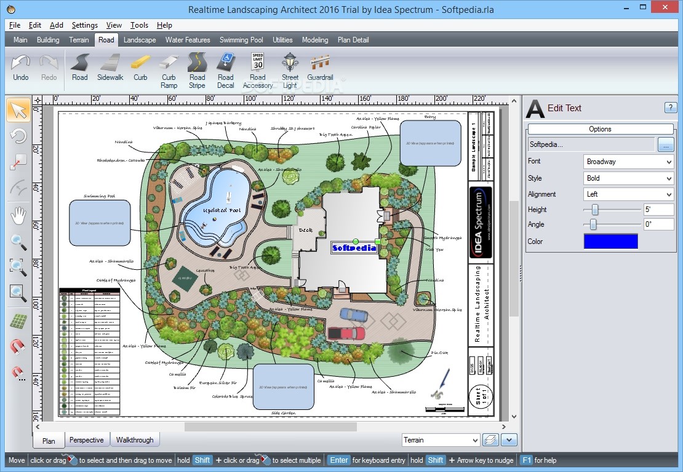Click the ellipsis button next to Softpedia text
Viewport: 683px width, 472px height.
click(x=666, y=145)
